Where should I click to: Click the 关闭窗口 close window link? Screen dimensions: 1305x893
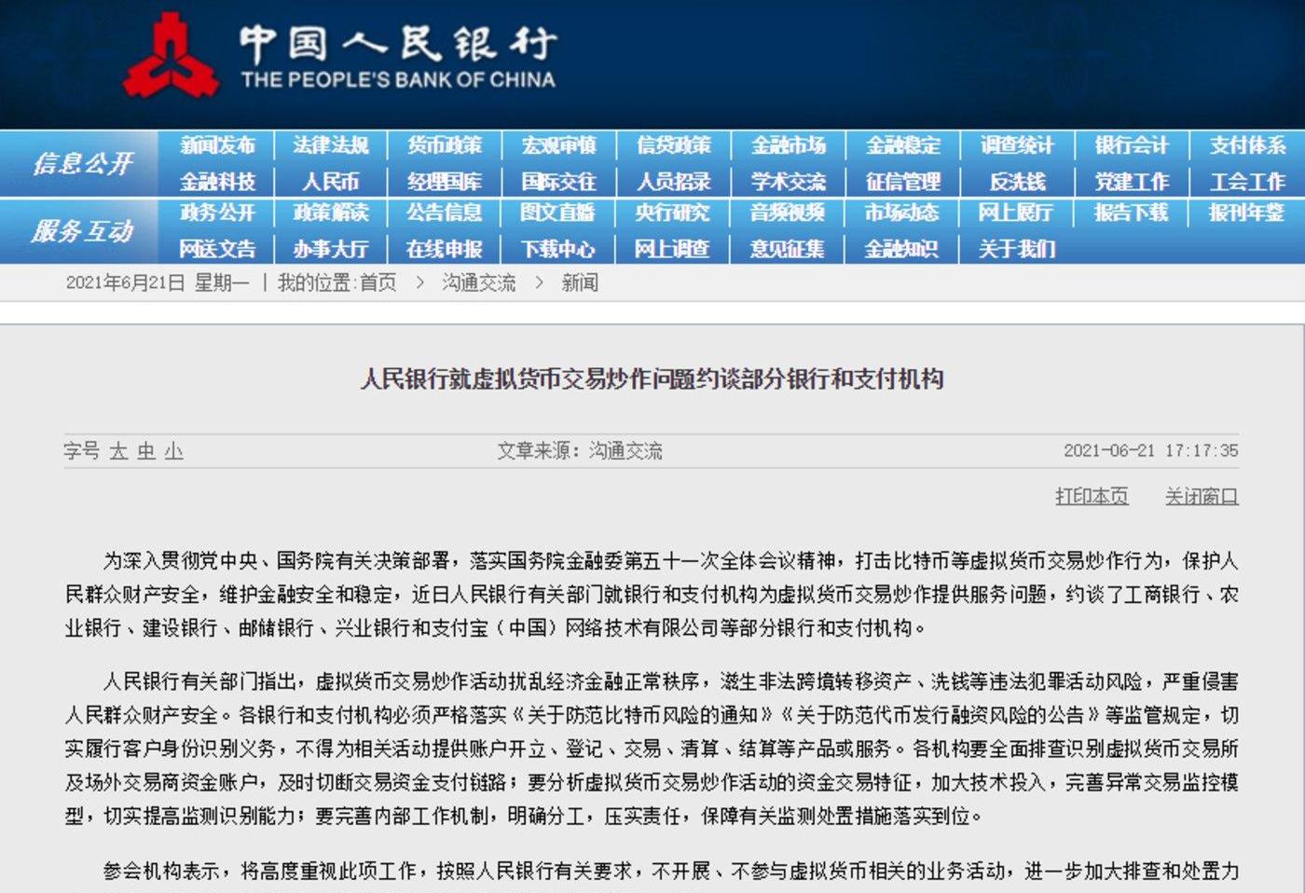pyautogui.click(x=1202, y=496)
